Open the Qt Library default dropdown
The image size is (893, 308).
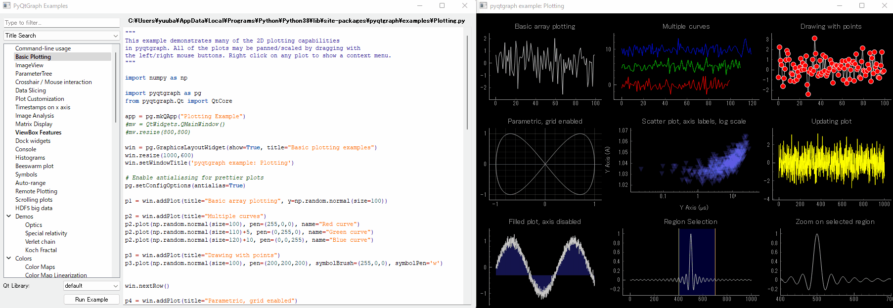pos(92,286)
